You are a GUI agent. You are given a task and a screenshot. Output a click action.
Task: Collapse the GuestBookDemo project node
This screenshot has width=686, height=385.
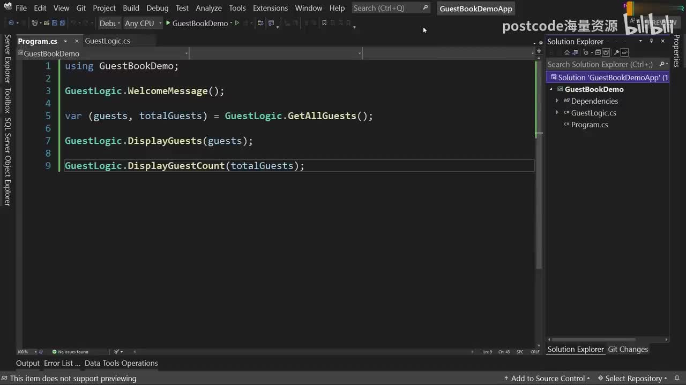[x=551, y=89]
